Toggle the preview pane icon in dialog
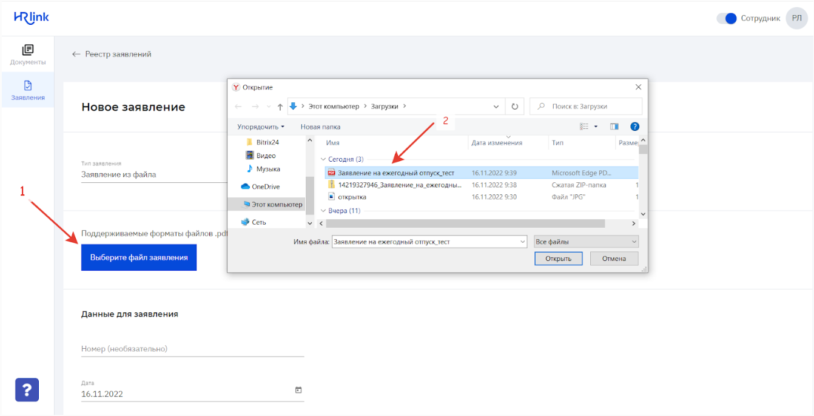 coord(614,127)
